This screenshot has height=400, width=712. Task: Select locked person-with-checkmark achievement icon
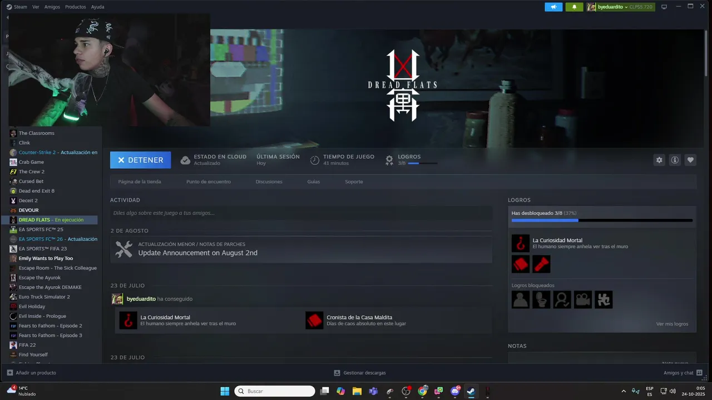click(x=562, y=299)
